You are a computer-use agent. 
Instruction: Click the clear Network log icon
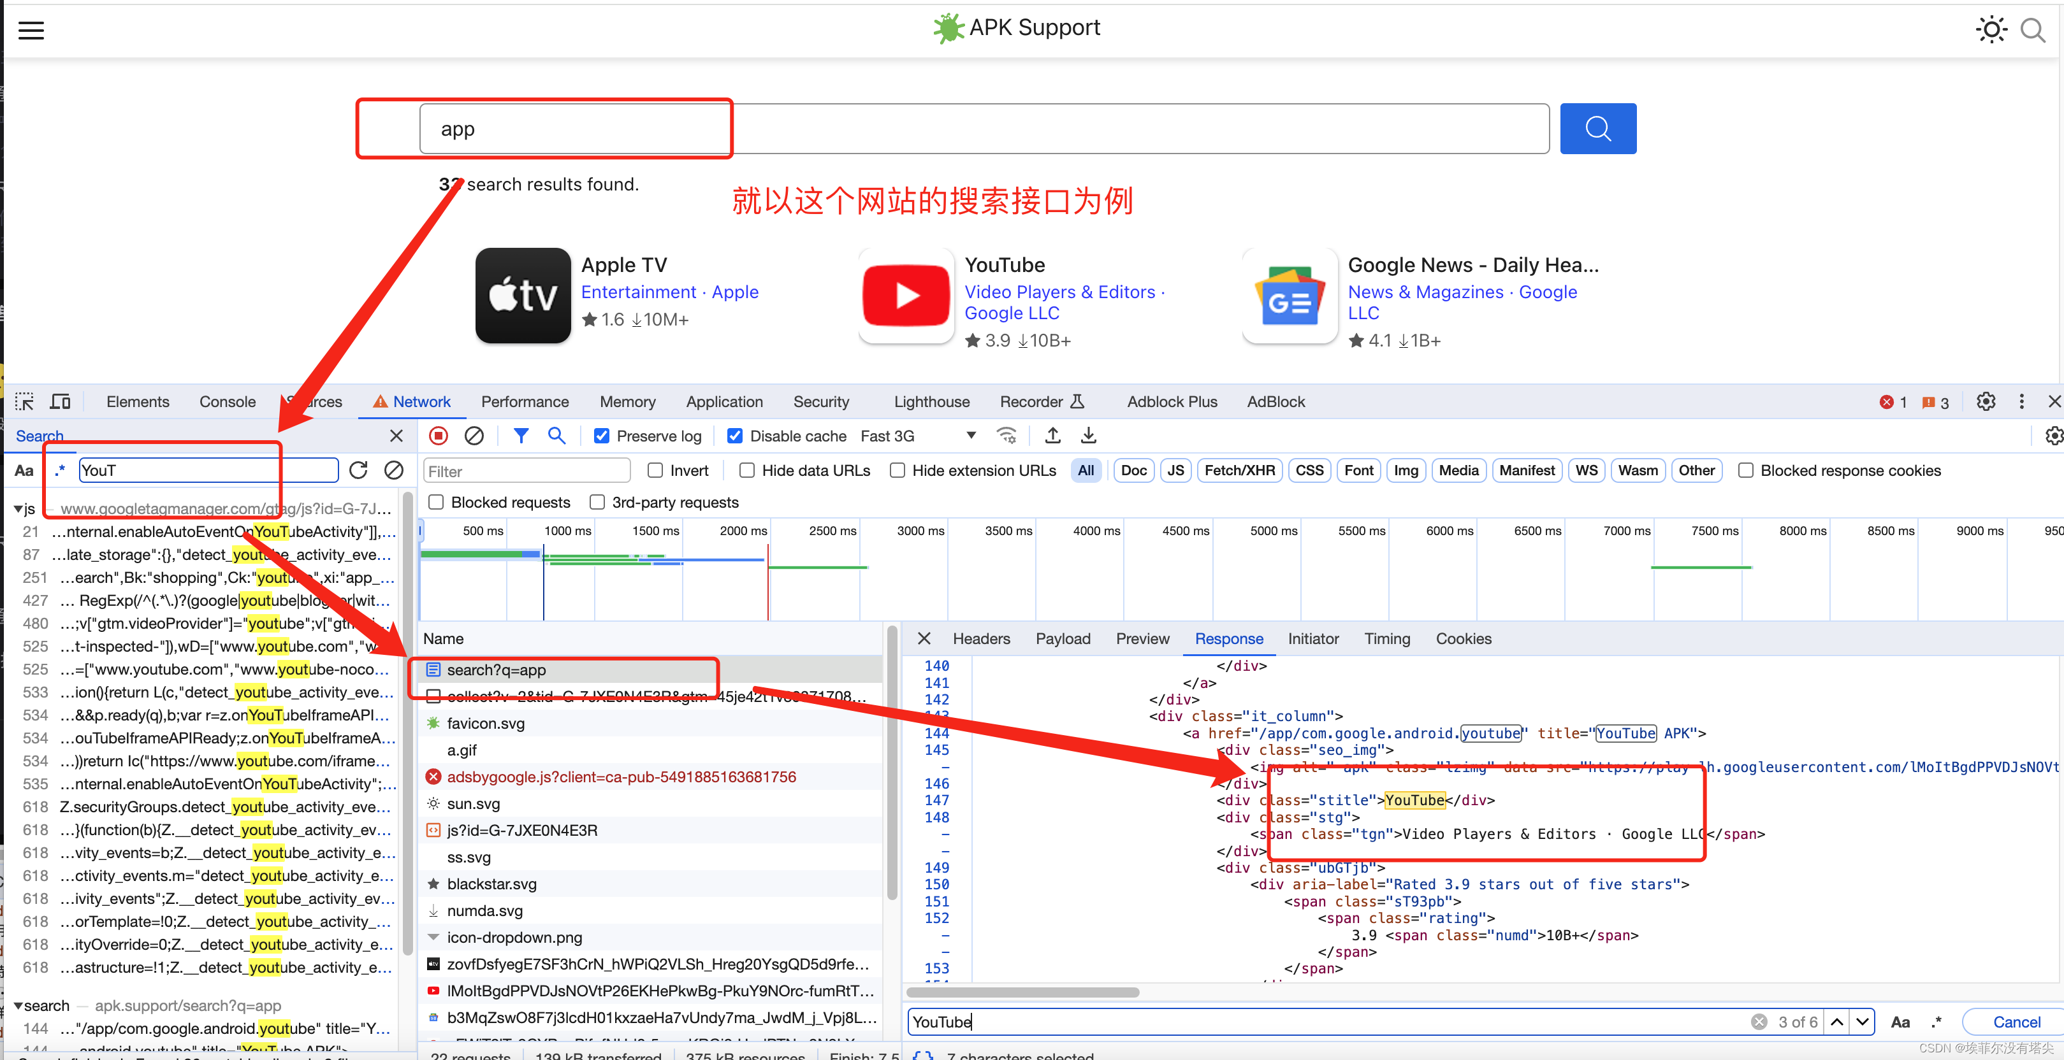pos(472,435)
